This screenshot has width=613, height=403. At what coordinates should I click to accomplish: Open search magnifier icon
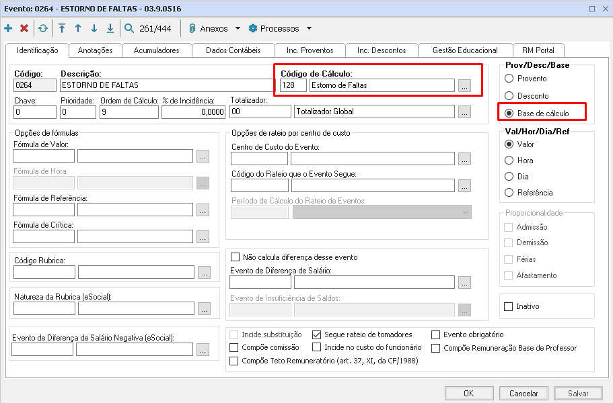tap(129, 28)
